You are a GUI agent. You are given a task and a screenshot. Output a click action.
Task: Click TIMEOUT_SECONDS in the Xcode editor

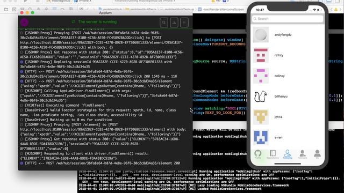(228, 44)
